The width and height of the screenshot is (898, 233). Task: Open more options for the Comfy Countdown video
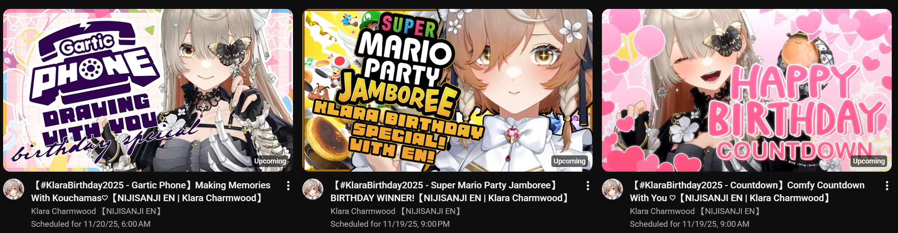(887, 186)
